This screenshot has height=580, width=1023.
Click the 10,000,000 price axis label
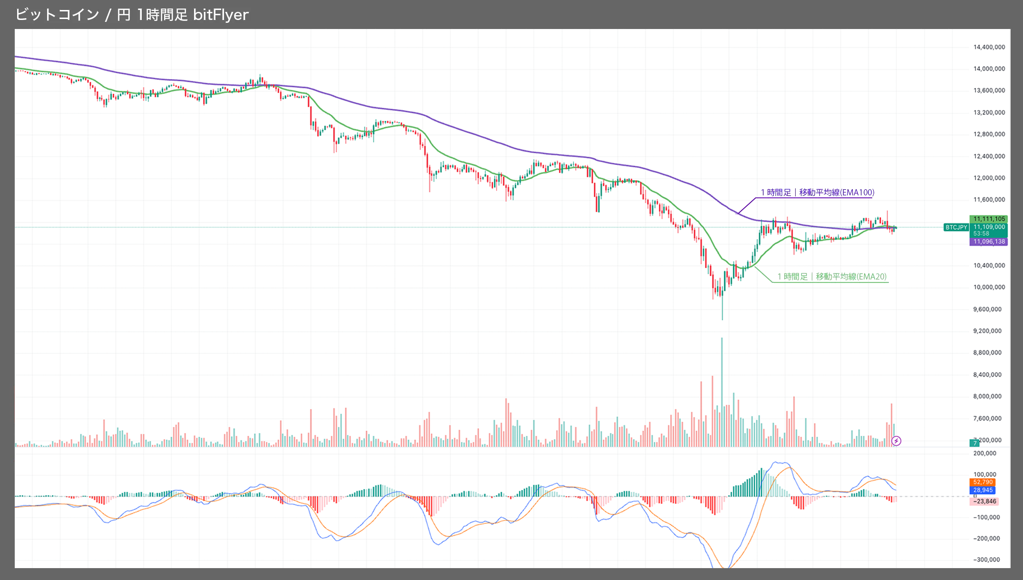(989, 287)
